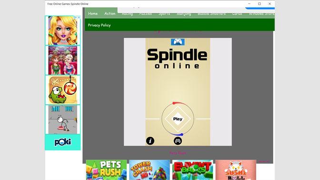Open the Mahjong category in navigation bar
The width and height of the screenshot is (320, 180).
click(x=184, y=13)
